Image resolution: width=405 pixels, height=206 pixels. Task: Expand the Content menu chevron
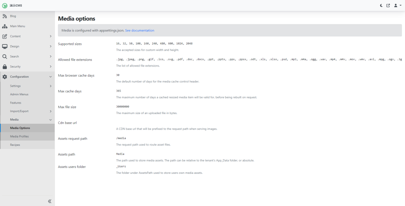pos(51,36)
